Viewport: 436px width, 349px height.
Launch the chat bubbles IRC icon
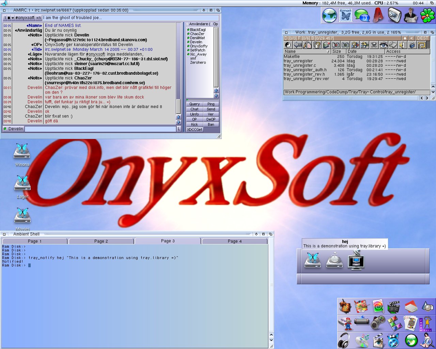click(x=362, y=15)
